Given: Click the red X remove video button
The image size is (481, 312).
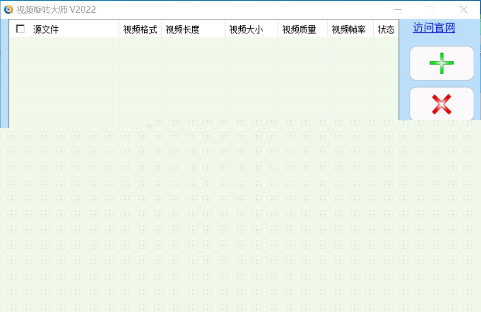Looking at the screenshot, I should pos(441,104).
